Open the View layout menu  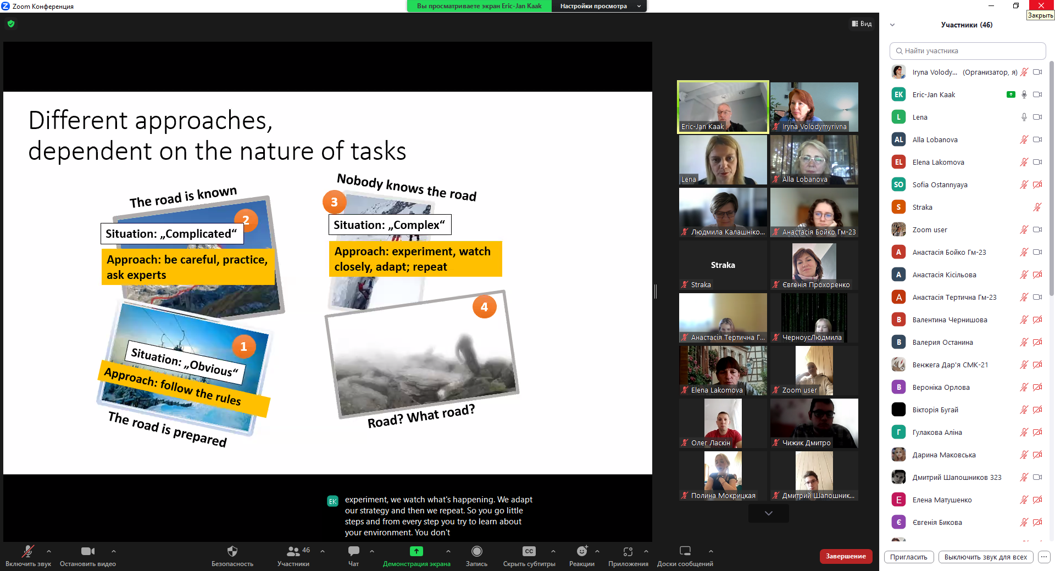pyautogui.click(x=862, y=24)
